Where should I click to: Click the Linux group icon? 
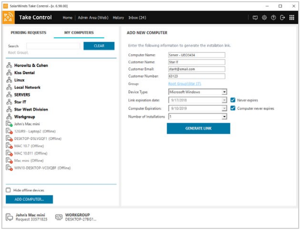tap(9, 80)
